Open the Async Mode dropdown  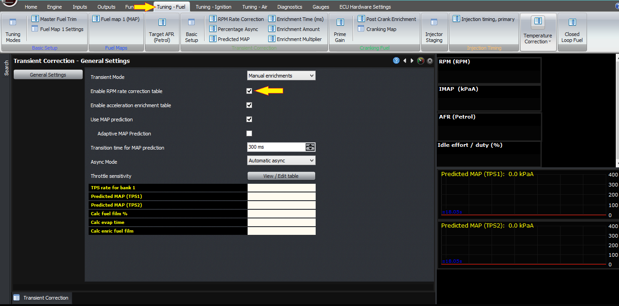[281, 161]
